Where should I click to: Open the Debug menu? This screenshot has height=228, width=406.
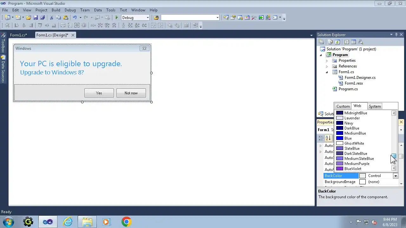coord(70,10)
